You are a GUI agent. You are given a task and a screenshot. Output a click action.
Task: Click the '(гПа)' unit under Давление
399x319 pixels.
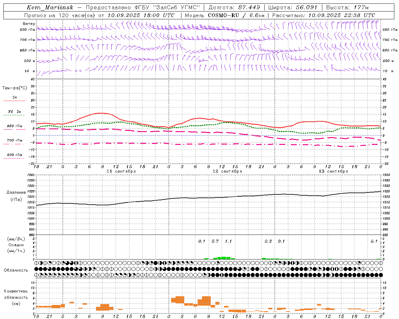(16, 200)
